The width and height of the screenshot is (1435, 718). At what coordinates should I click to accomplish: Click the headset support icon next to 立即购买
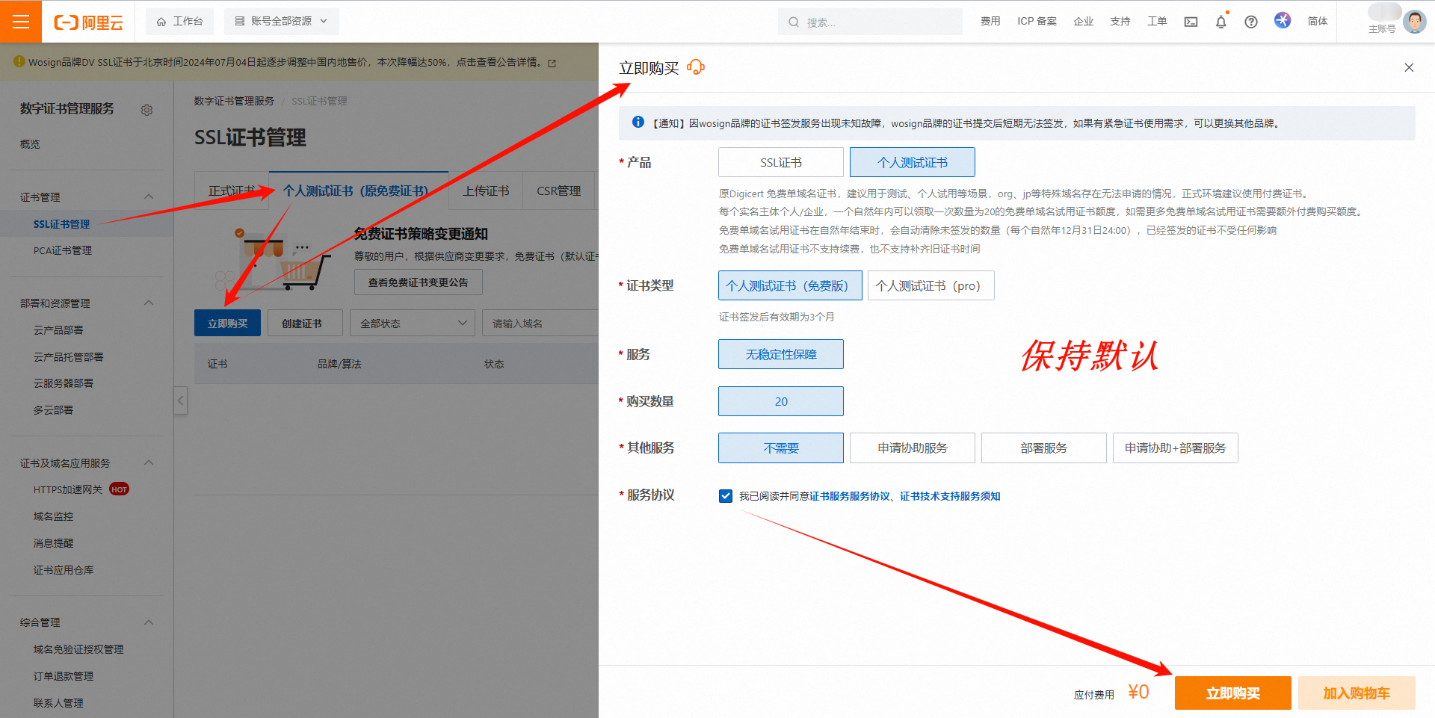point(697,67)
